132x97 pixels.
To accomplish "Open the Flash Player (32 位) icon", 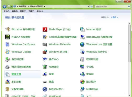I will point(45,29).
